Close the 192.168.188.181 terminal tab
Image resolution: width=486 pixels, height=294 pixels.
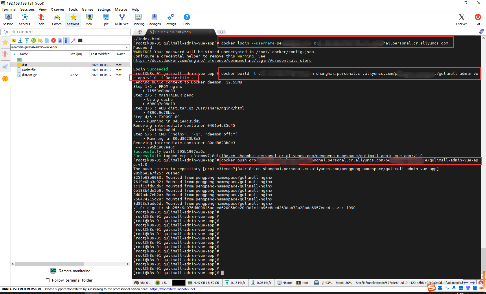point(210,32)
